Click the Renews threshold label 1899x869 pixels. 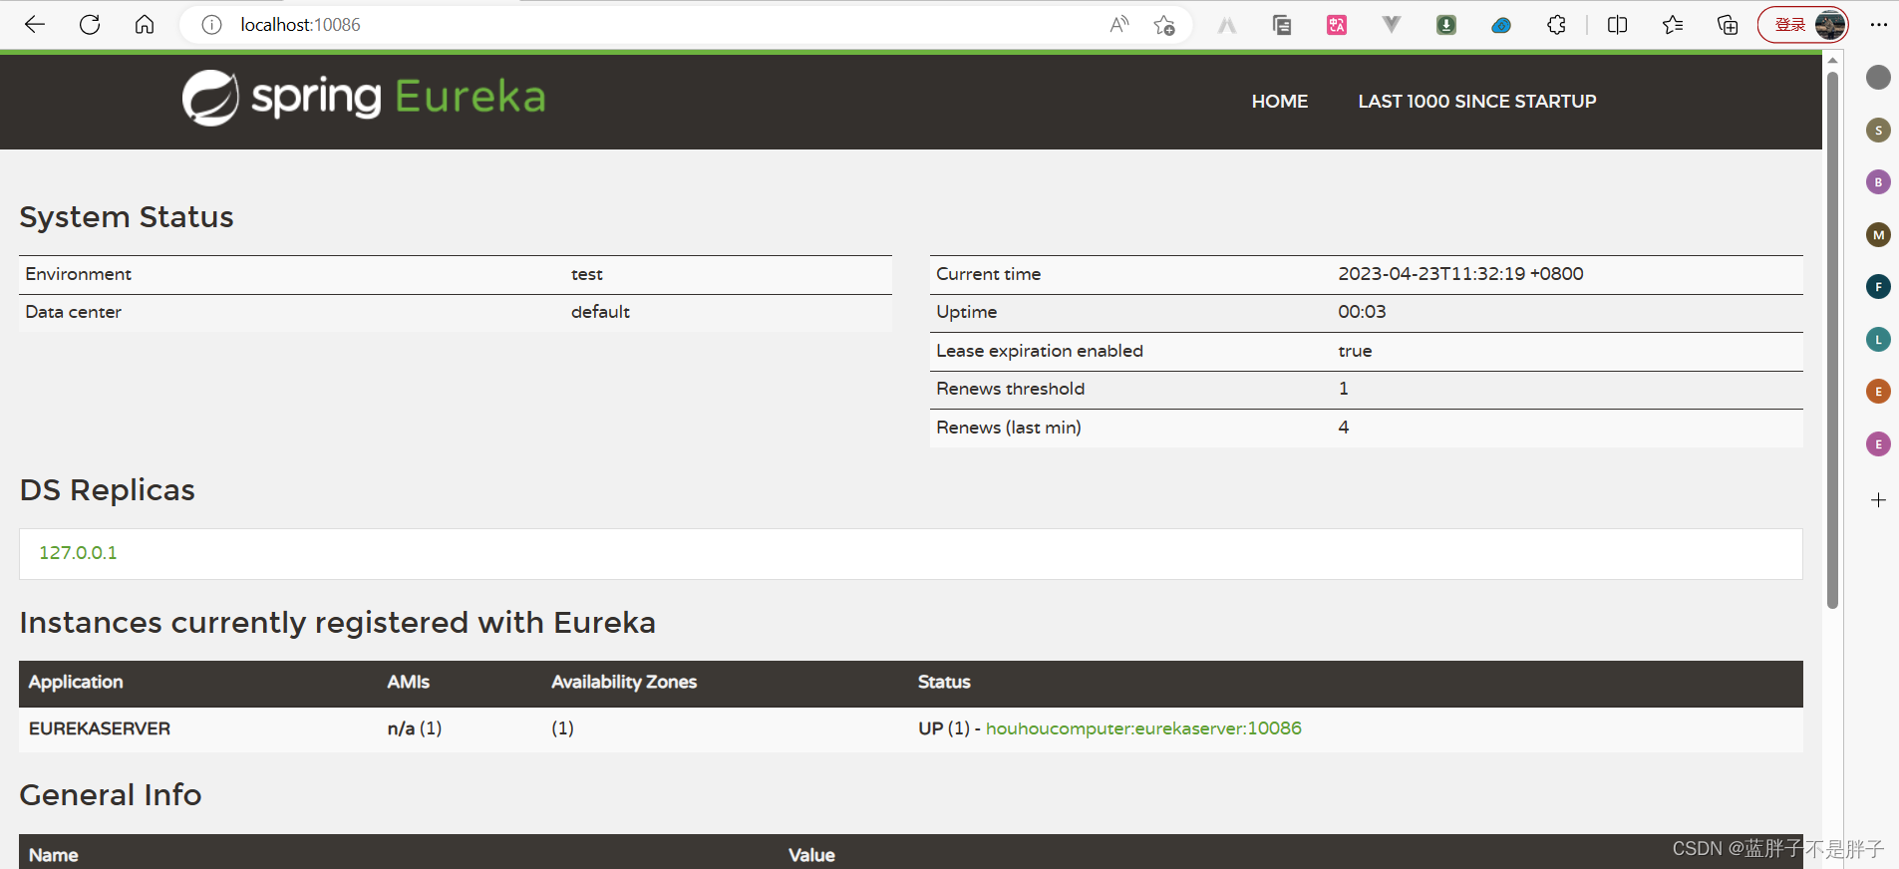[x=1011, y=389]
